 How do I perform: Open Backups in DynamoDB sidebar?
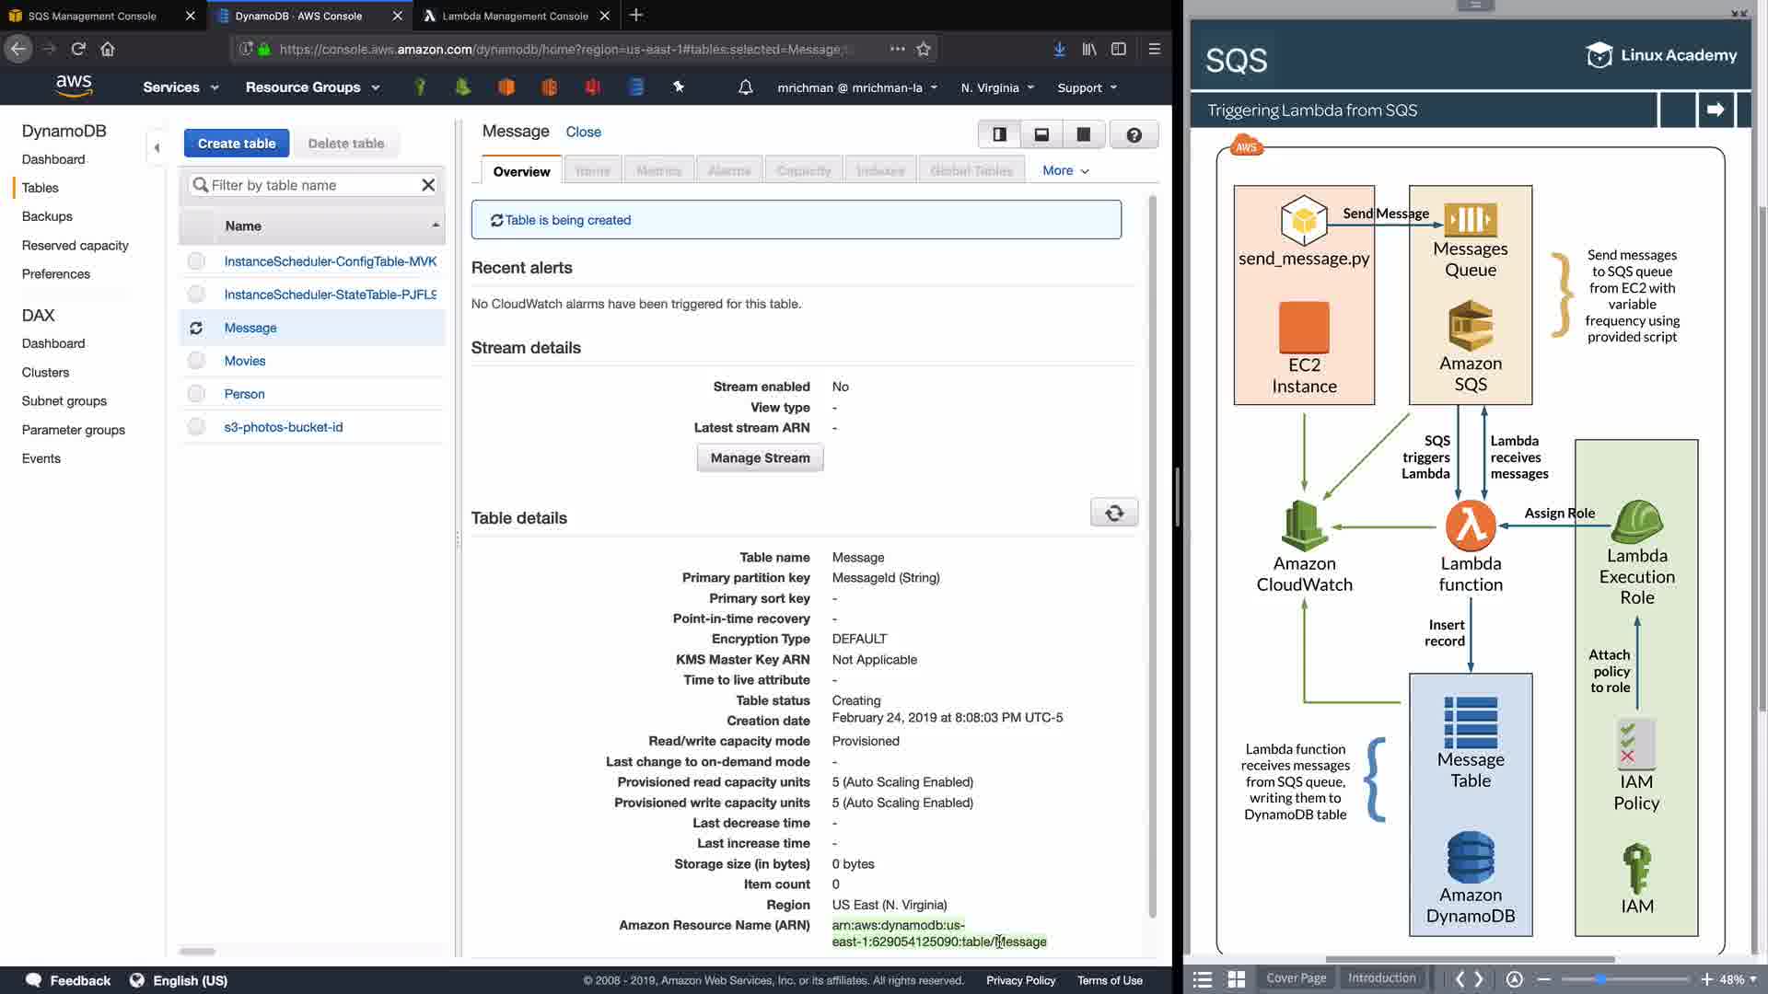pos(47,216)
